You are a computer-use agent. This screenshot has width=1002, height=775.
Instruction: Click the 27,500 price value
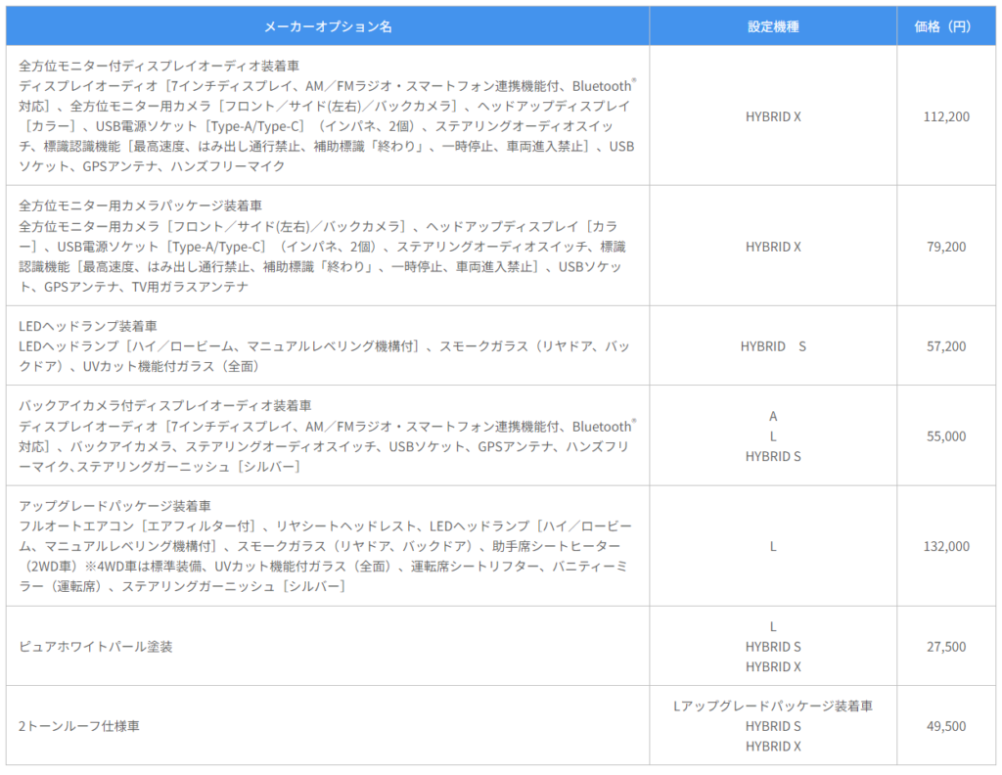click(945, 647)
